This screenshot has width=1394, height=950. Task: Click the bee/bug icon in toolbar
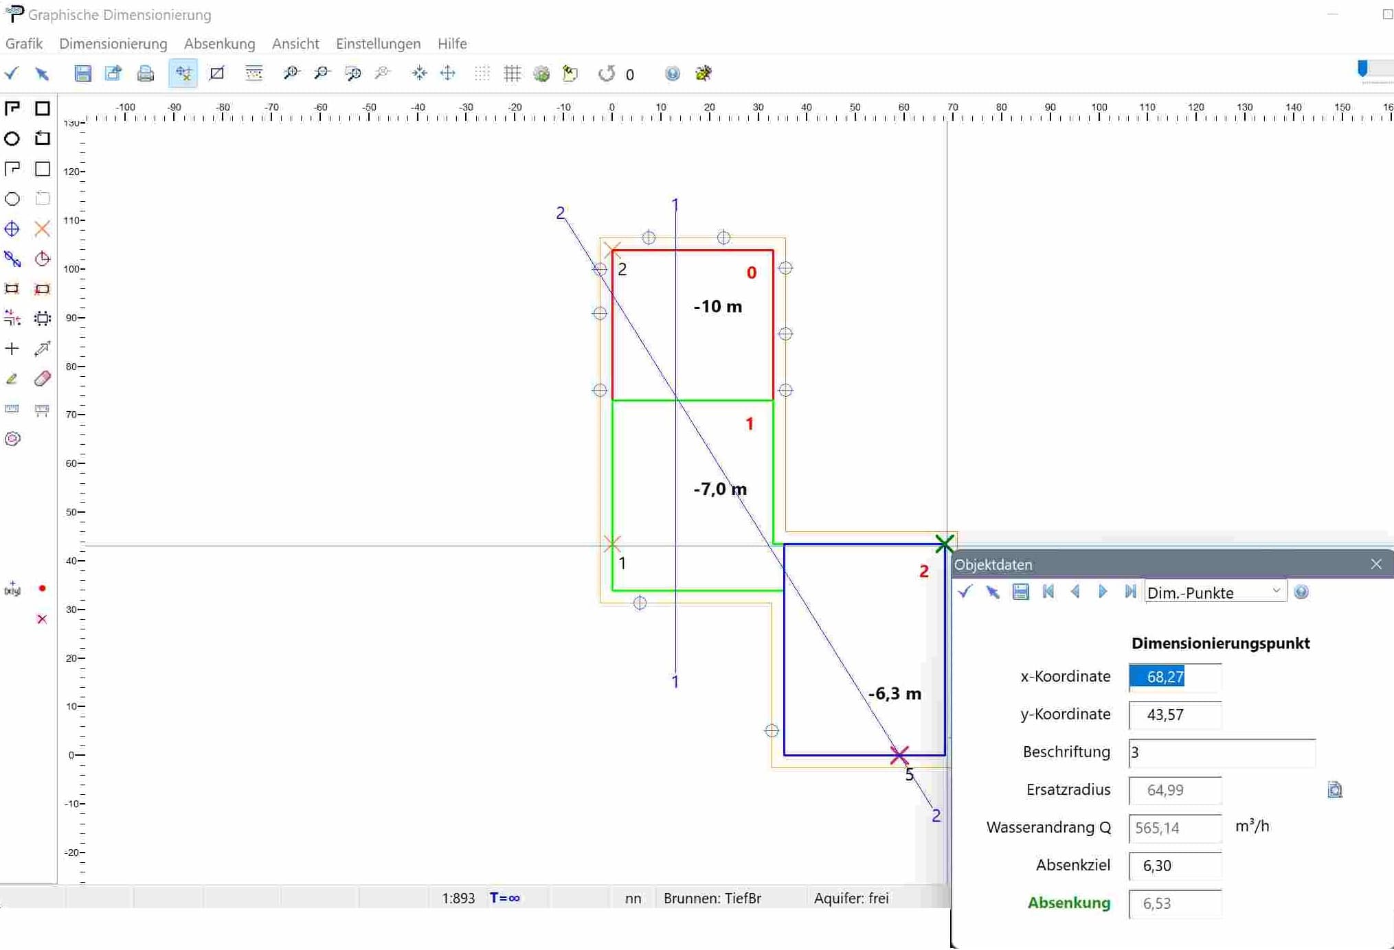pyautogui.click(x=703, y=73)
